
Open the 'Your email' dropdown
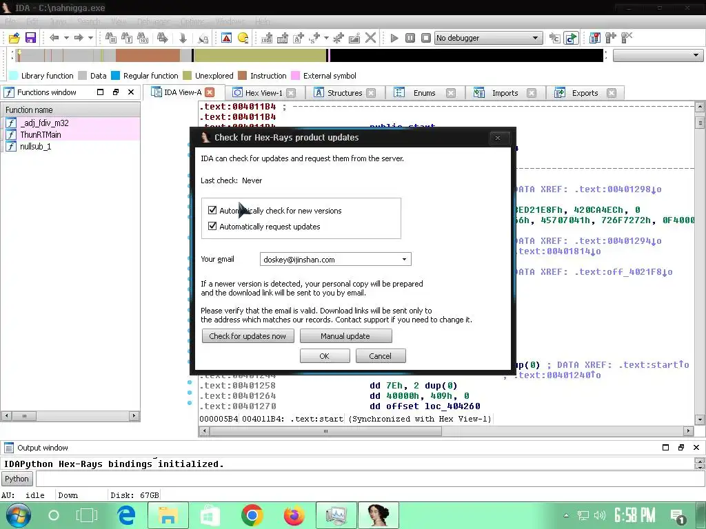point(404,259)
